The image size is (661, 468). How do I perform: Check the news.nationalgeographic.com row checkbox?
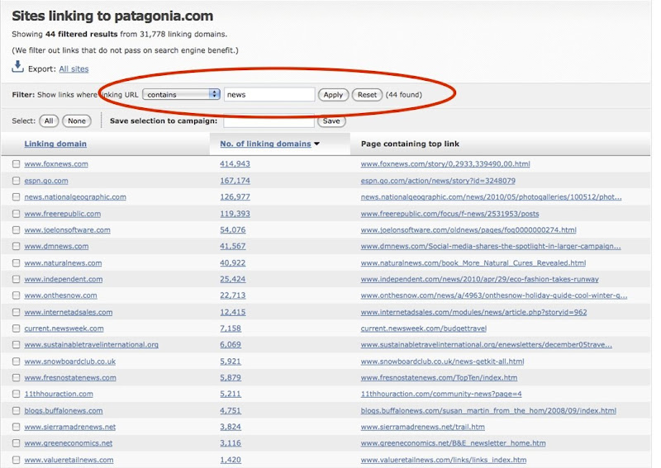(16, 196)
